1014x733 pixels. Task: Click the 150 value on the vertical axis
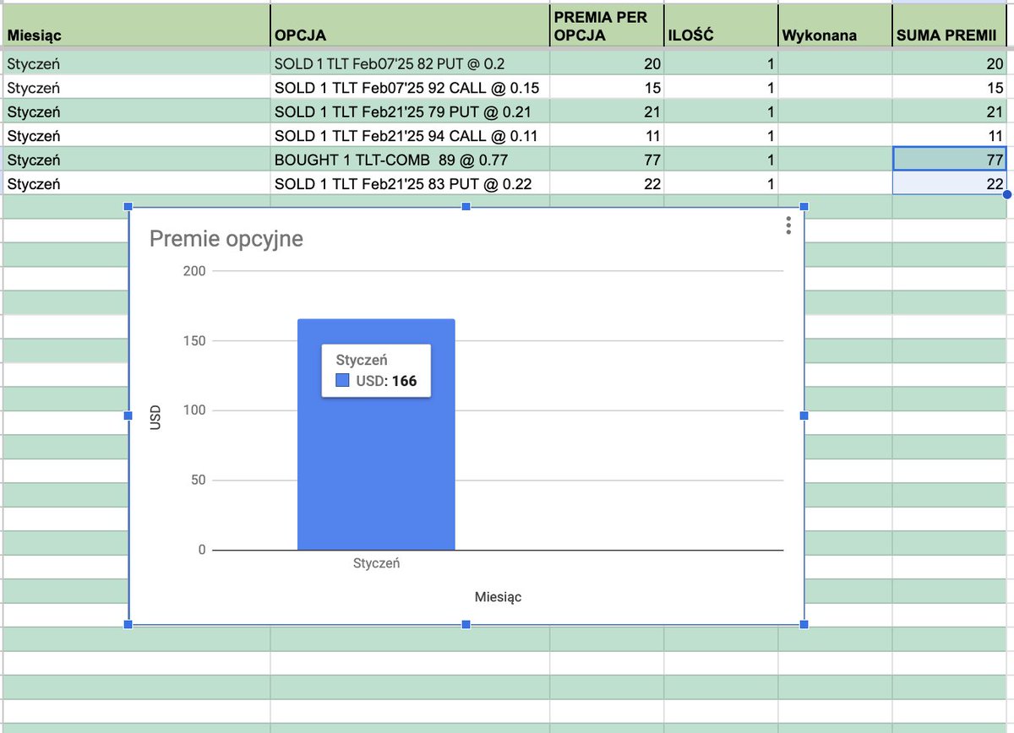[x=194, y=340]
